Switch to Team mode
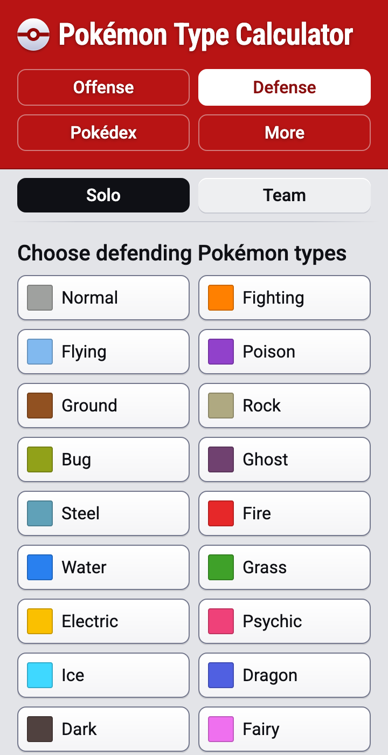This screenshot has height=755, width=388. tap(285, 195)
